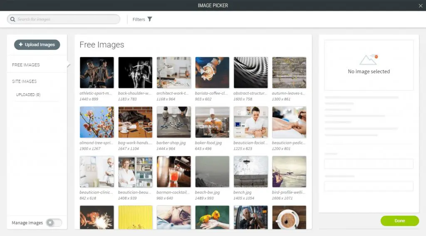Select the beautician-clinic thumbnail
The width and height of the screenshot is (426, 236).
[x=97, y=171]
